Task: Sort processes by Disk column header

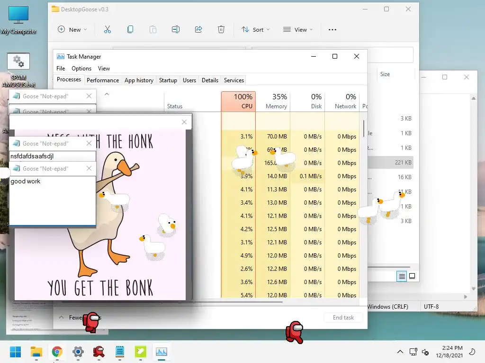Action: (308, 101)
